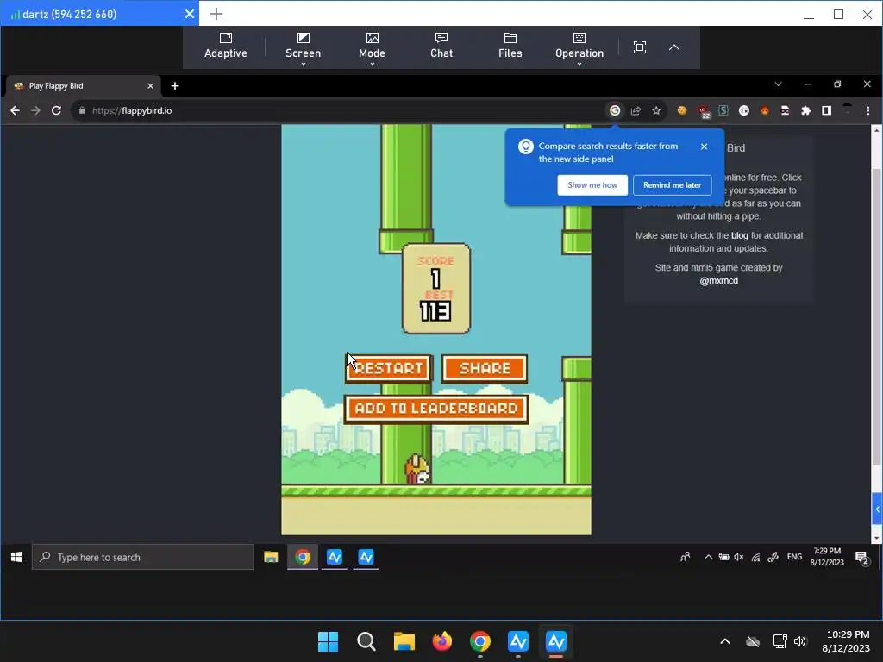Add a new remote session tab

click(216, 14)
